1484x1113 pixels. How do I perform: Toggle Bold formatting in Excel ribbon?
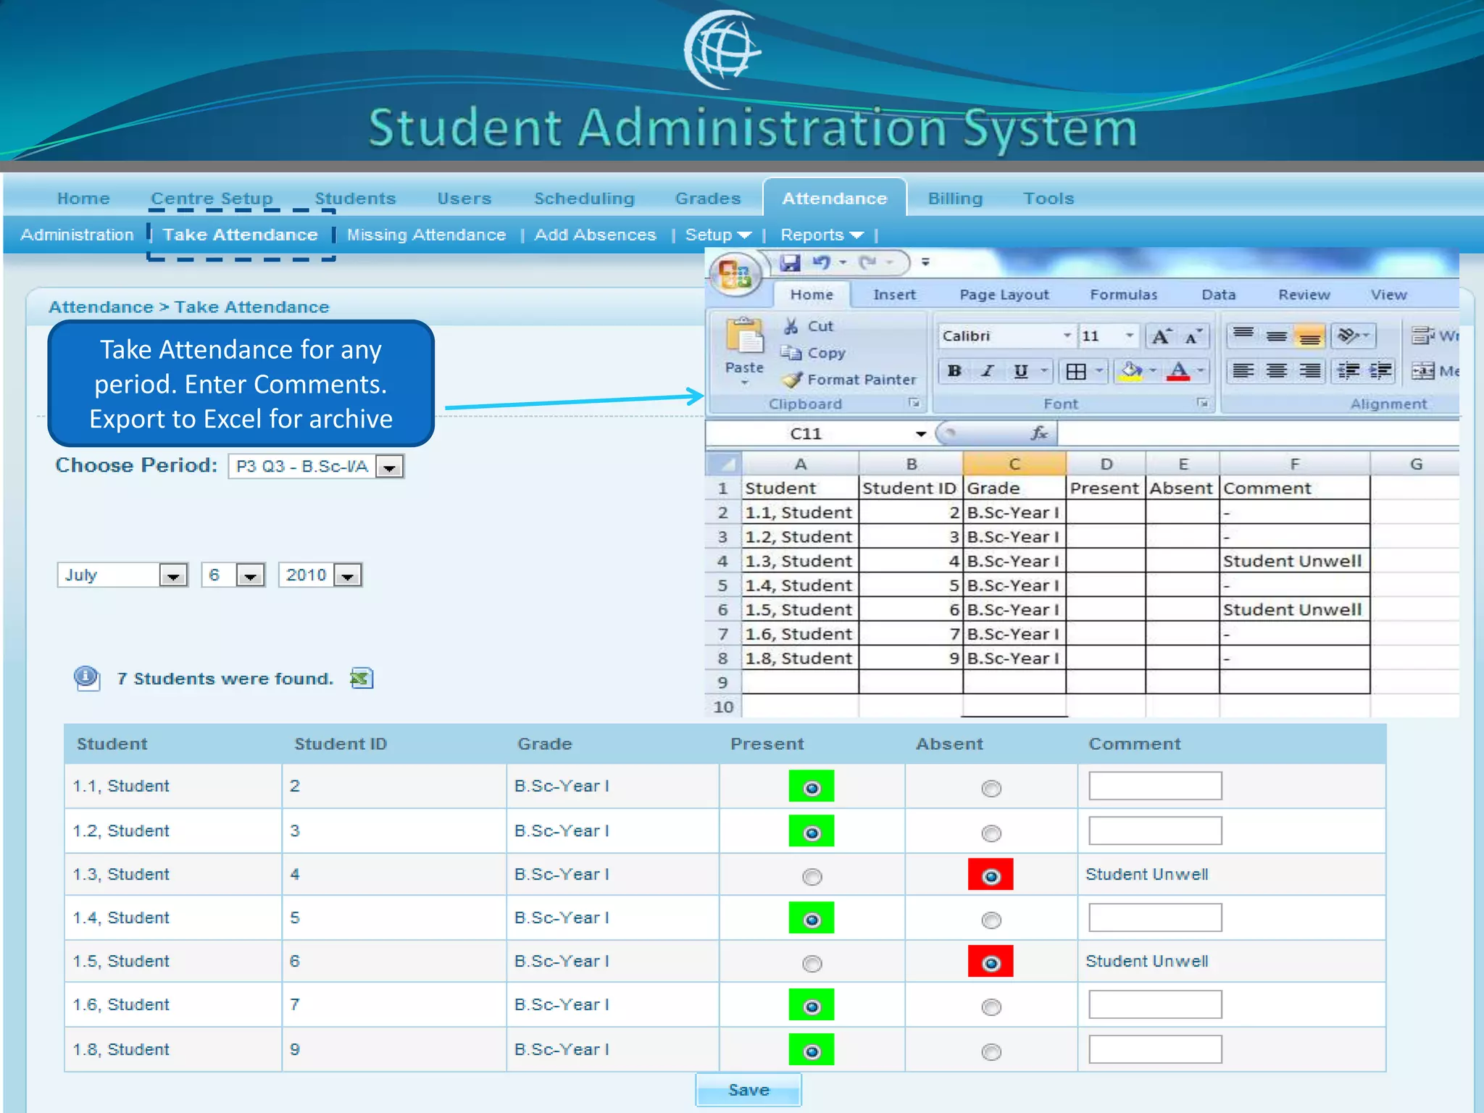[x=954, y=371]
